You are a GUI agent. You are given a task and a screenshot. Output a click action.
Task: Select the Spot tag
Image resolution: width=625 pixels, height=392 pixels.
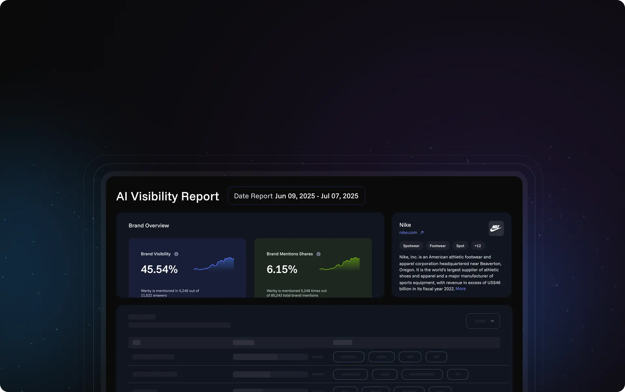[460, 246]
